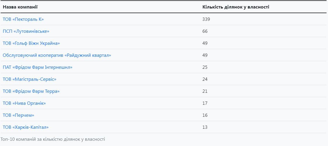This screenshot has height=146, width=328.
Task: Click the number 17 in the table
Action: pos(205,103)
